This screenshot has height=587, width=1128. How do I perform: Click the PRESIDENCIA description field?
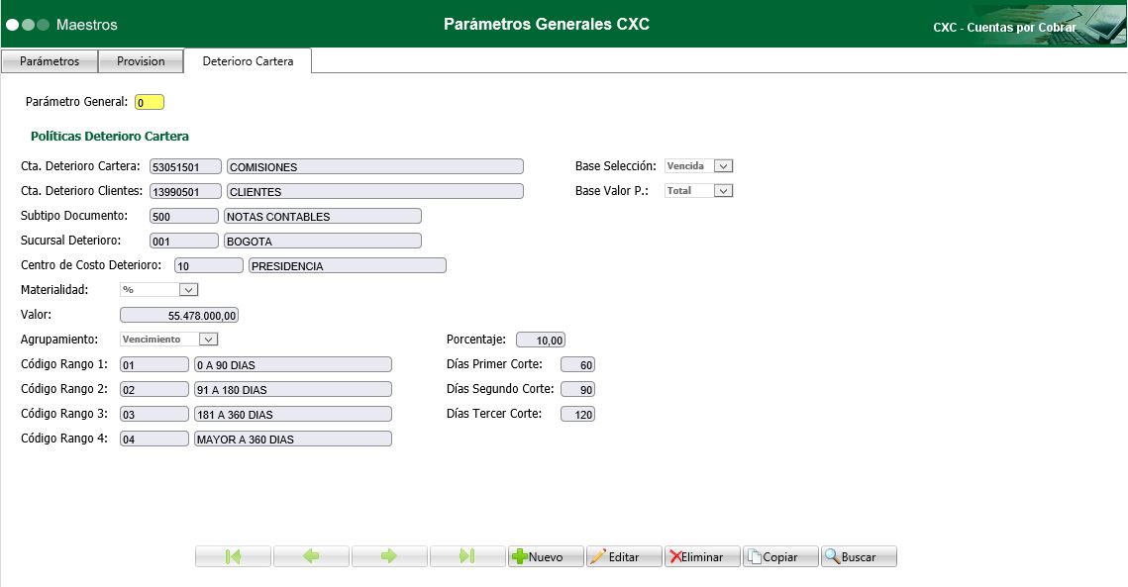[348, 265]
